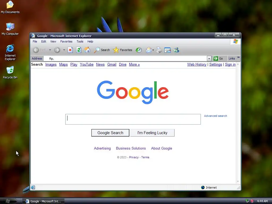Open the Web History link
Screen dimensions: 272x204
coord(197,64)
